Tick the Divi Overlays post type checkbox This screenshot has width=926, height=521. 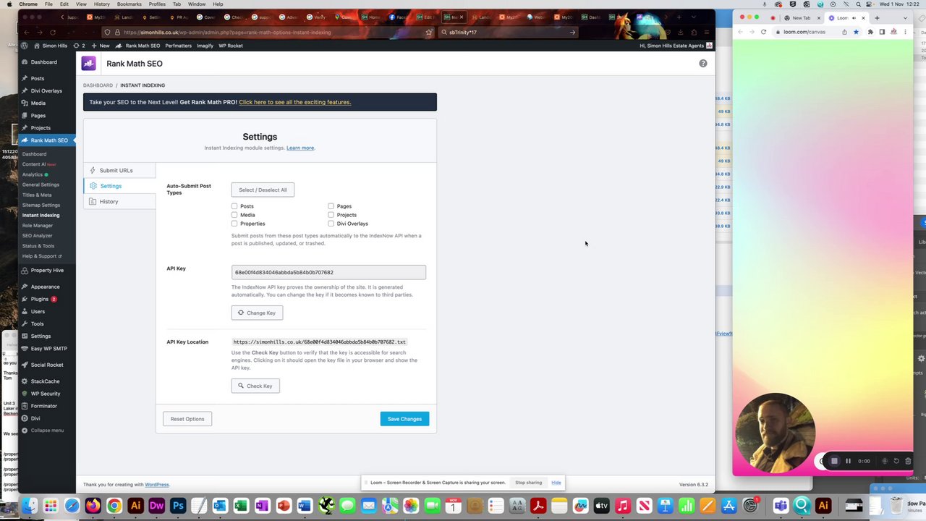pos(331,224)
